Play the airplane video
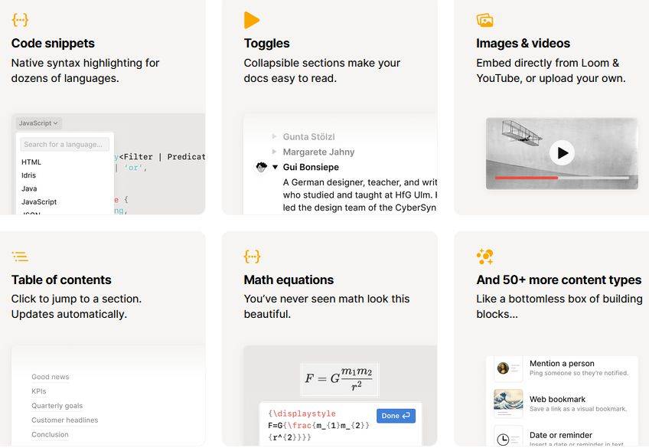Viewport: 649px width, 448px height. 562,152
